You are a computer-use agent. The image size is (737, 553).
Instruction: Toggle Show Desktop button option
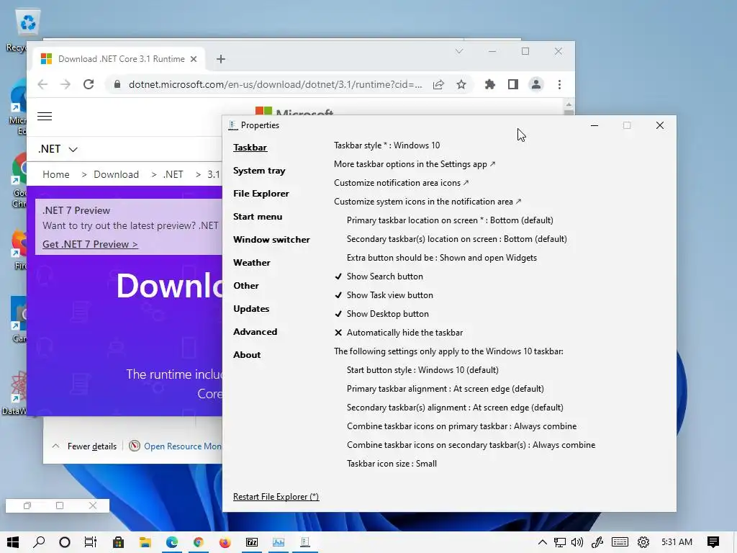point(381,314)
